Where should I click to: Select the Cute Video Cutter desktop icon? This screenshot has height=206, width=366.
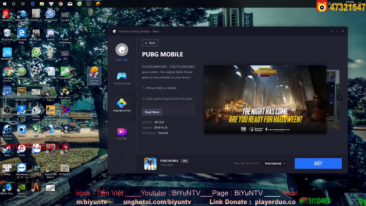click(36, 75)
